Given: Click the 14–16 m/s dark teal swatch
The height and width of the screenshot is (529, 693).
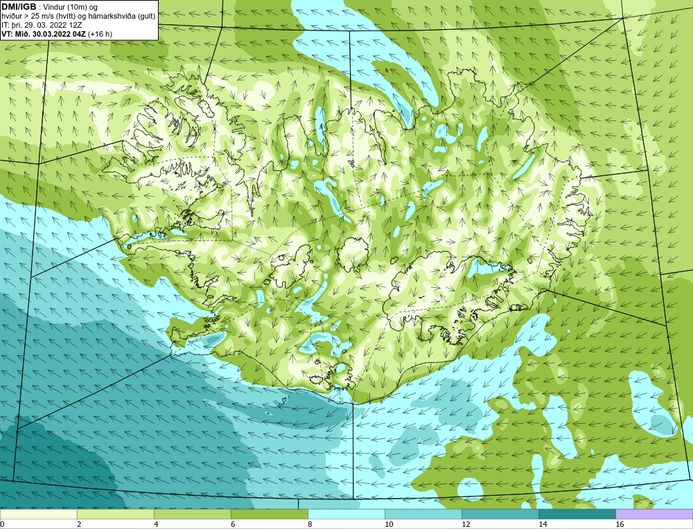Looking at the screenshot, I should point(577,514).
